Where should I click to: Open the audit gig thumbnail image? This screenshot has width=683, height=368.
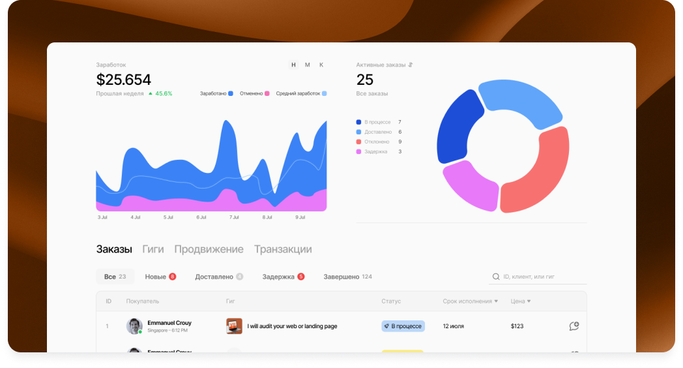(234, 326)
